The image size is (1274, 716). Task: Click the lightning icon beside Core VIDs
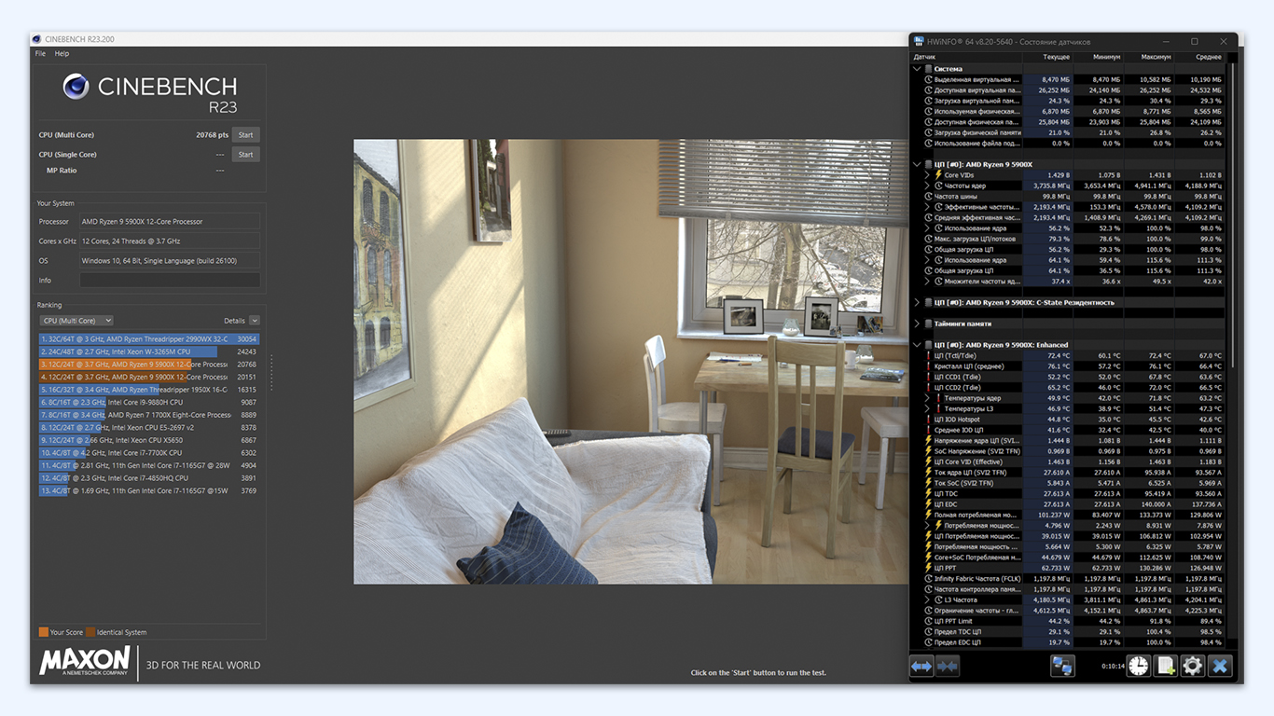(938, 175)
